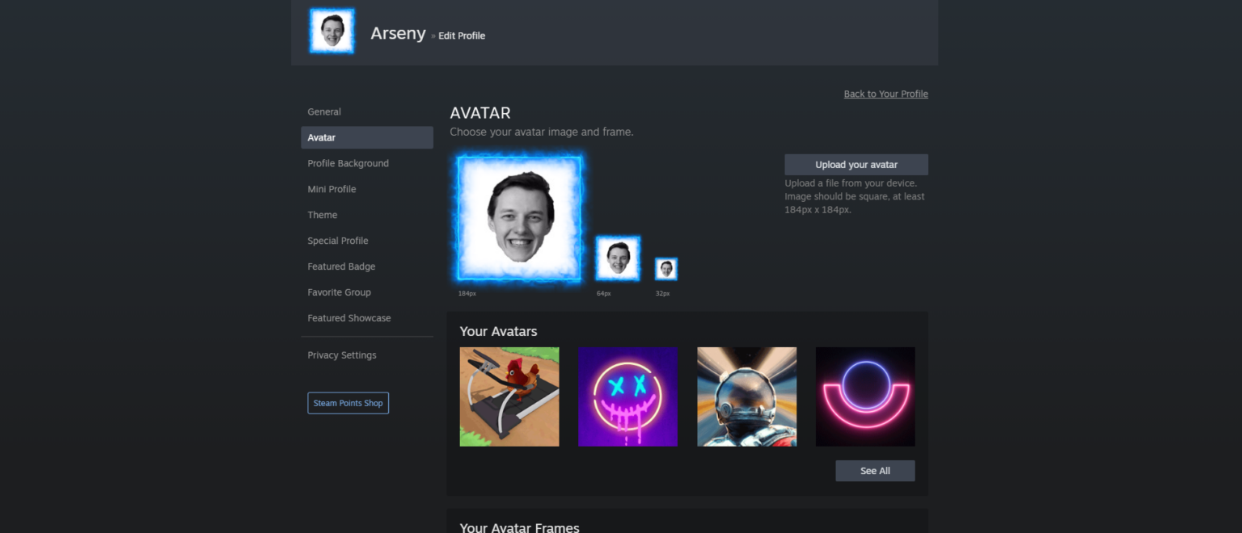The image size is (1242, 533).
Task: Open the Steam Points Shop
Action: click(348, 402)
